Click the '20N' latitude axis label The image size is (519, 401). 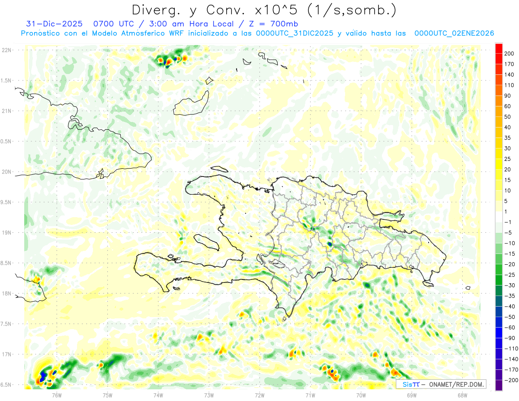pyautogui.click(x=6, y=172)
